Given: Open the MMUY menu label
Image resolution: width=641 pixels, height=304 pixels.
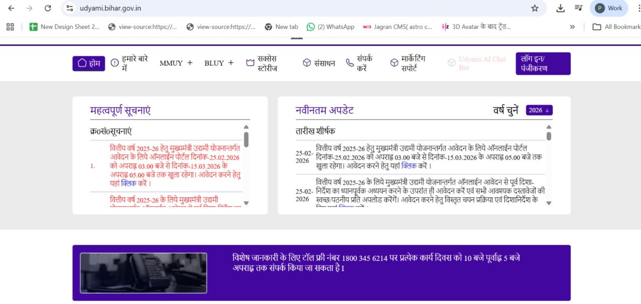Looking at the screenshot, I should coord(171,63).
